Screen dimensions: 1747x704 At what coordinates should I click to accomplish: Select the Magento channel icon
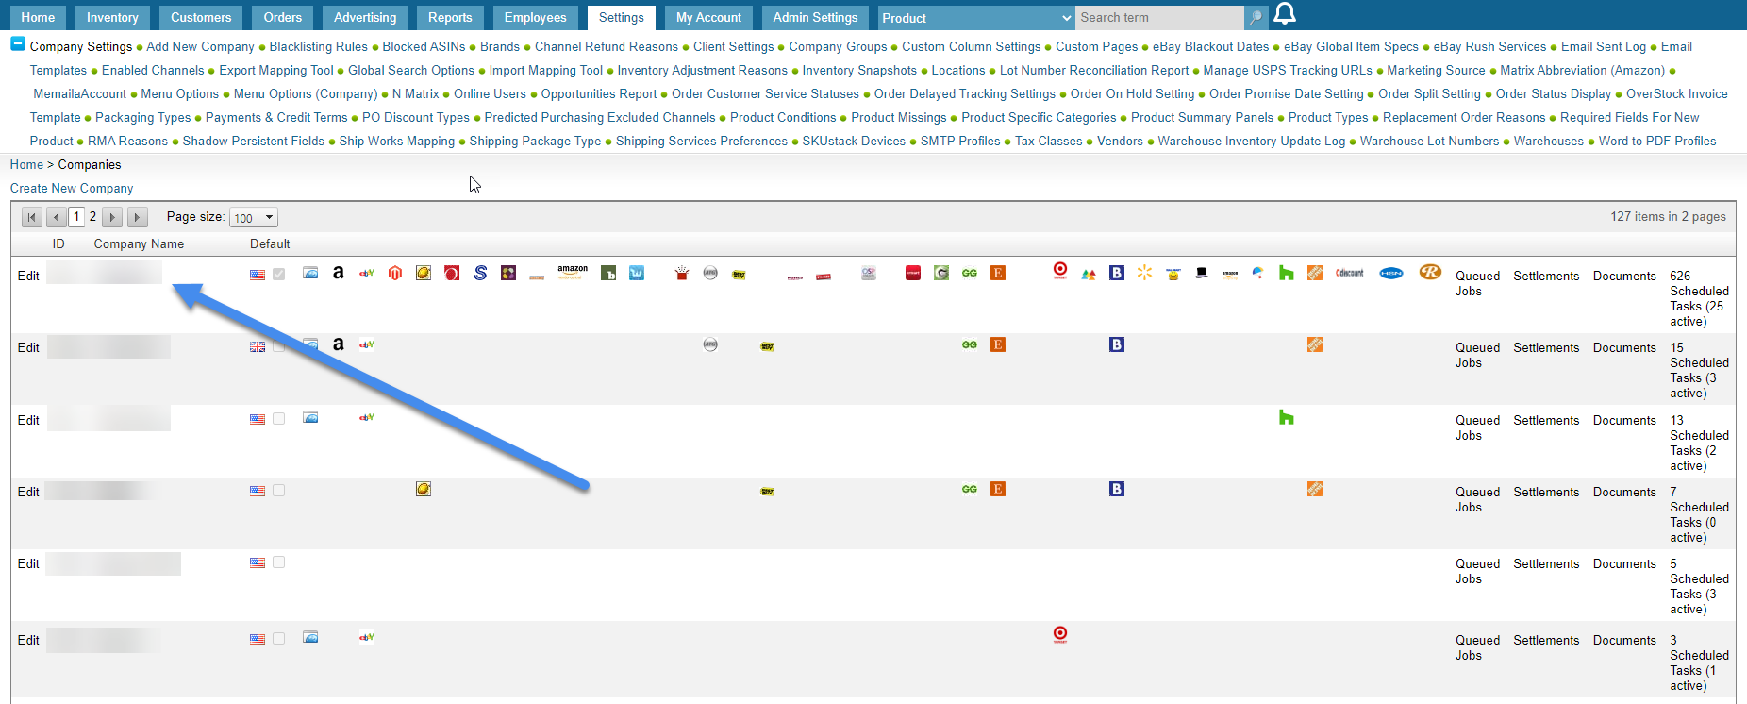pyautogui.click(x=395, y=273)
